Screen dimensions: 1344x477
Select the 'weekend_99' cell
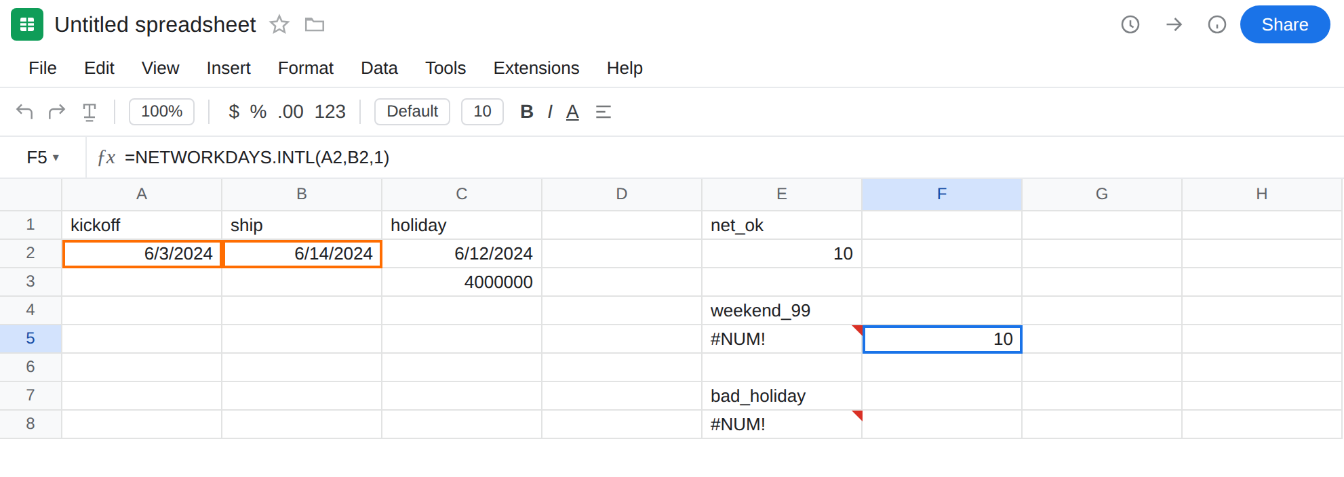(x=782, y=310)
